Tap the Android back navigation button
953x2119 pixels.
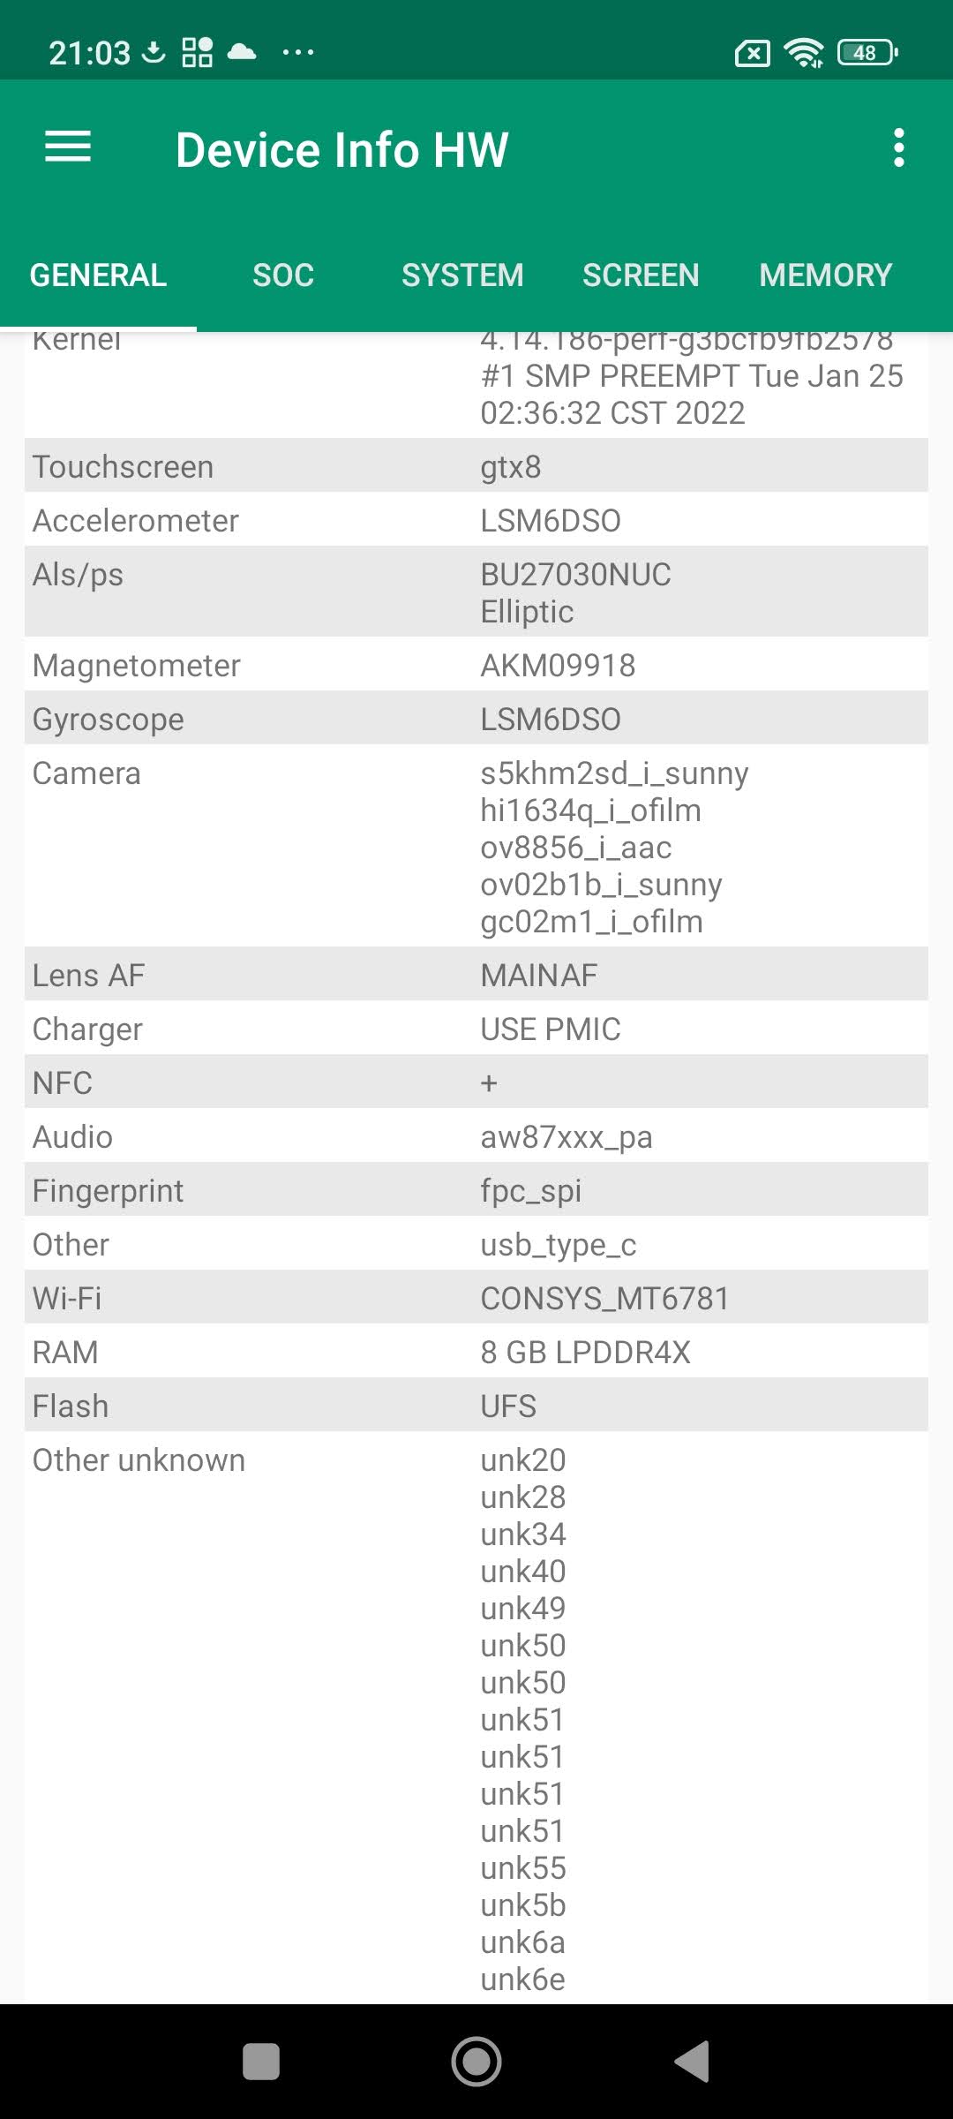pos(693,2062)
